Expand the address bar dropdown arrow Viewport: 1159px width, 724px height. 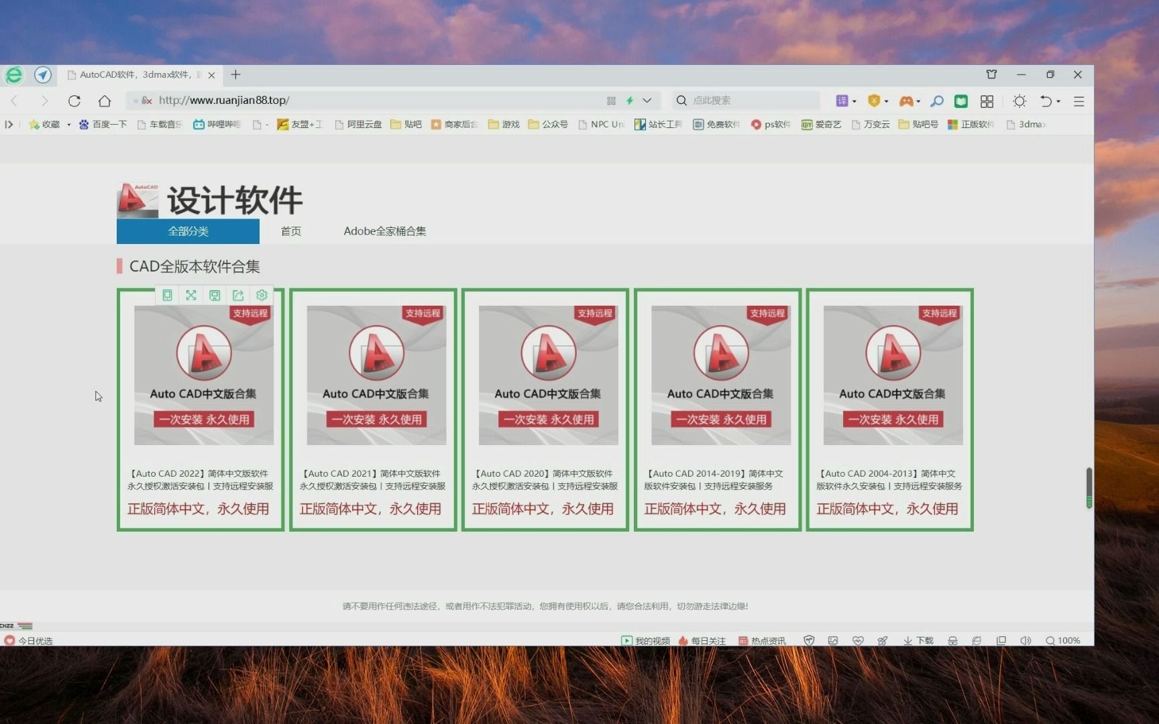click(x=647, y=101)
